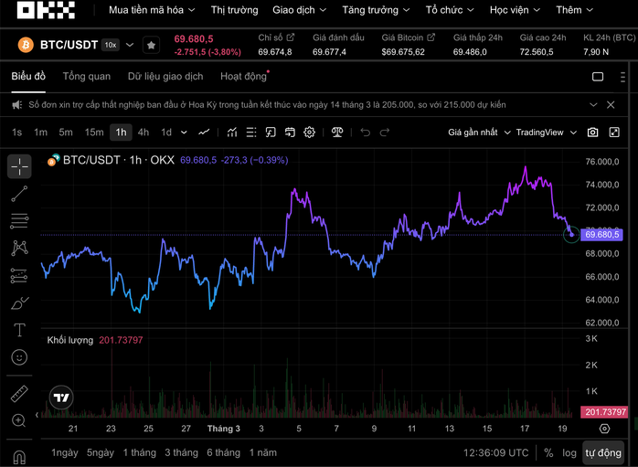Click the zoom in magnifier tool

point(19,420)
